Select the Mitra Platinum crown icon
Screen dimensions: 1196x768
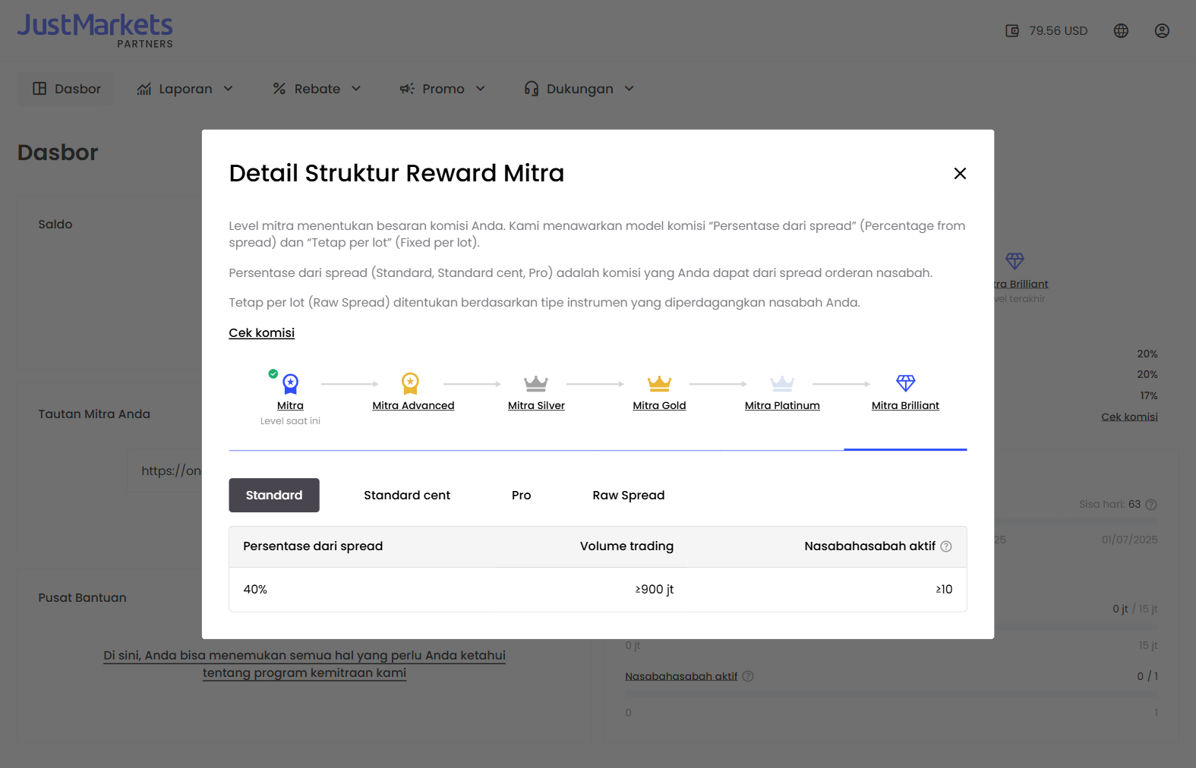[782, 383]
